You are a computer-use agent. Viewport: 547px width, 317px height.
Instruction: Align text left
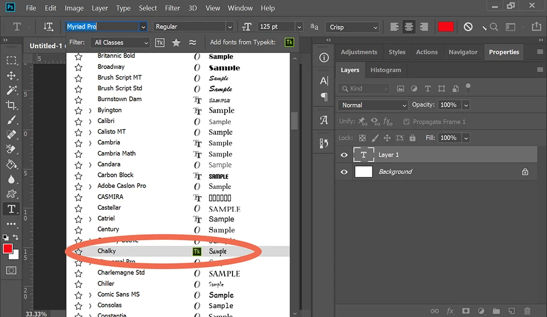click(x=394, y=27)
